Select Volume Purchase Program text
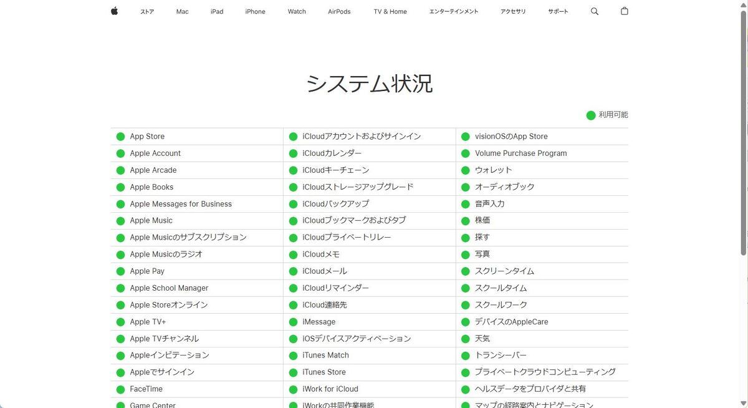Viewport: 748px width, 408px height. (521, 153)
